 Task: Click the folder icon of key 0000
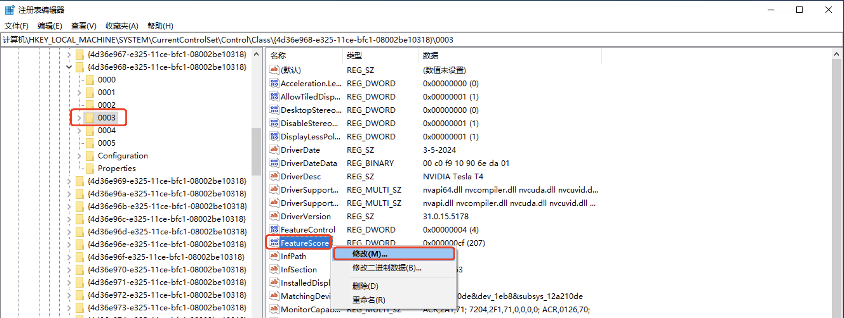(x=90, y=80)
